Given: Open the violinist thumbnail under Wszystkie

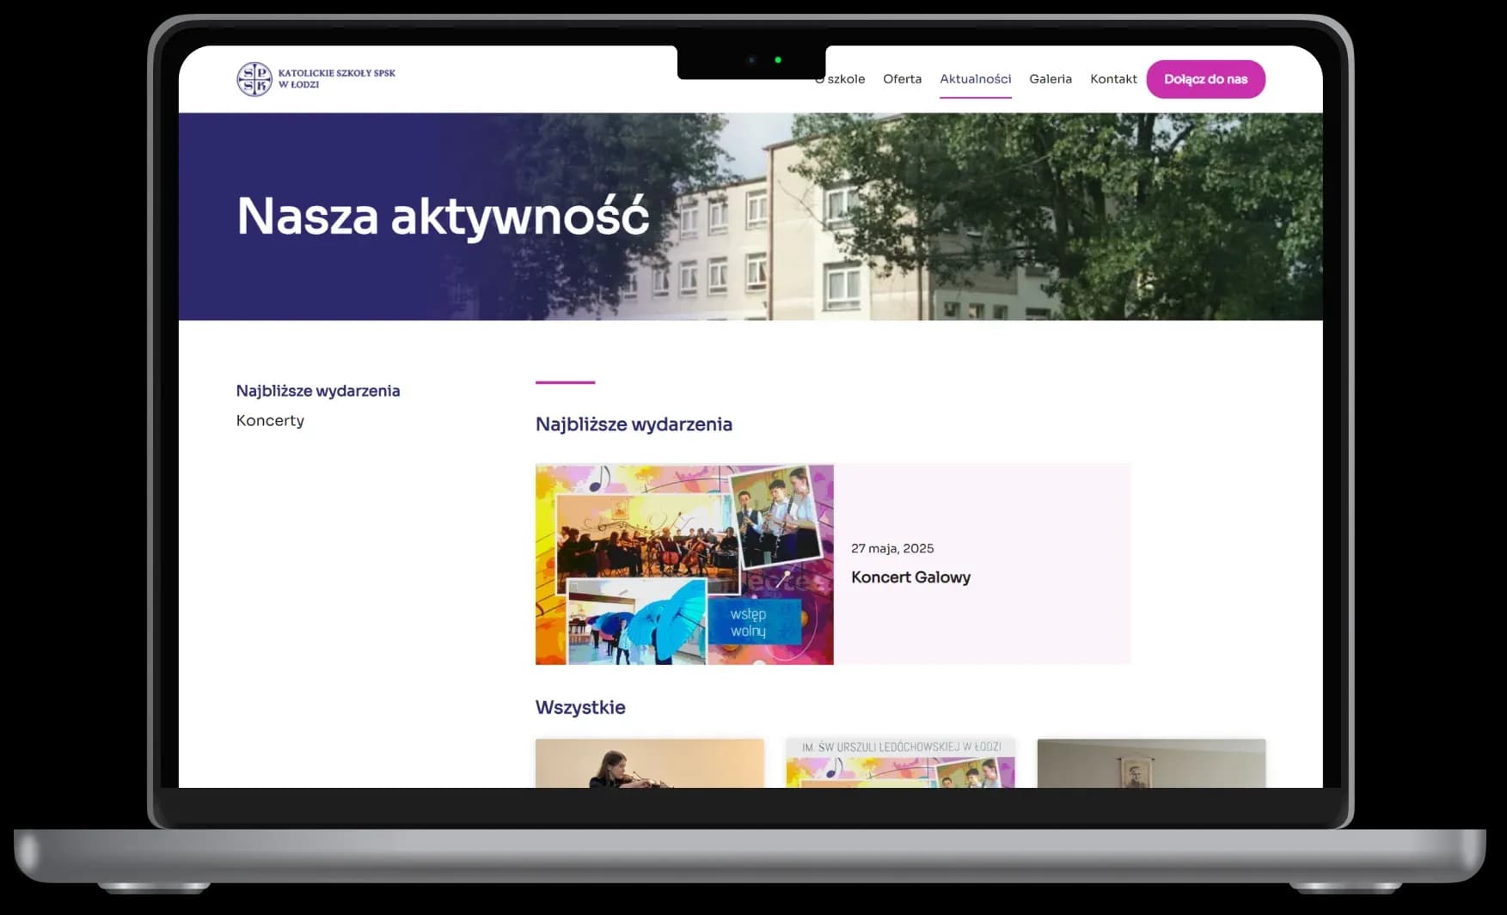Looking at the screenshot, I should coord(649,763).
